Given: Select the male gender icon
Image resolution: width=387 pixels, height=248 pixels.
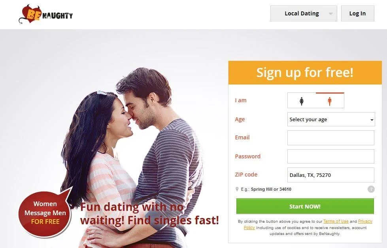Looking at the screenshot, I should pos(330,101).
